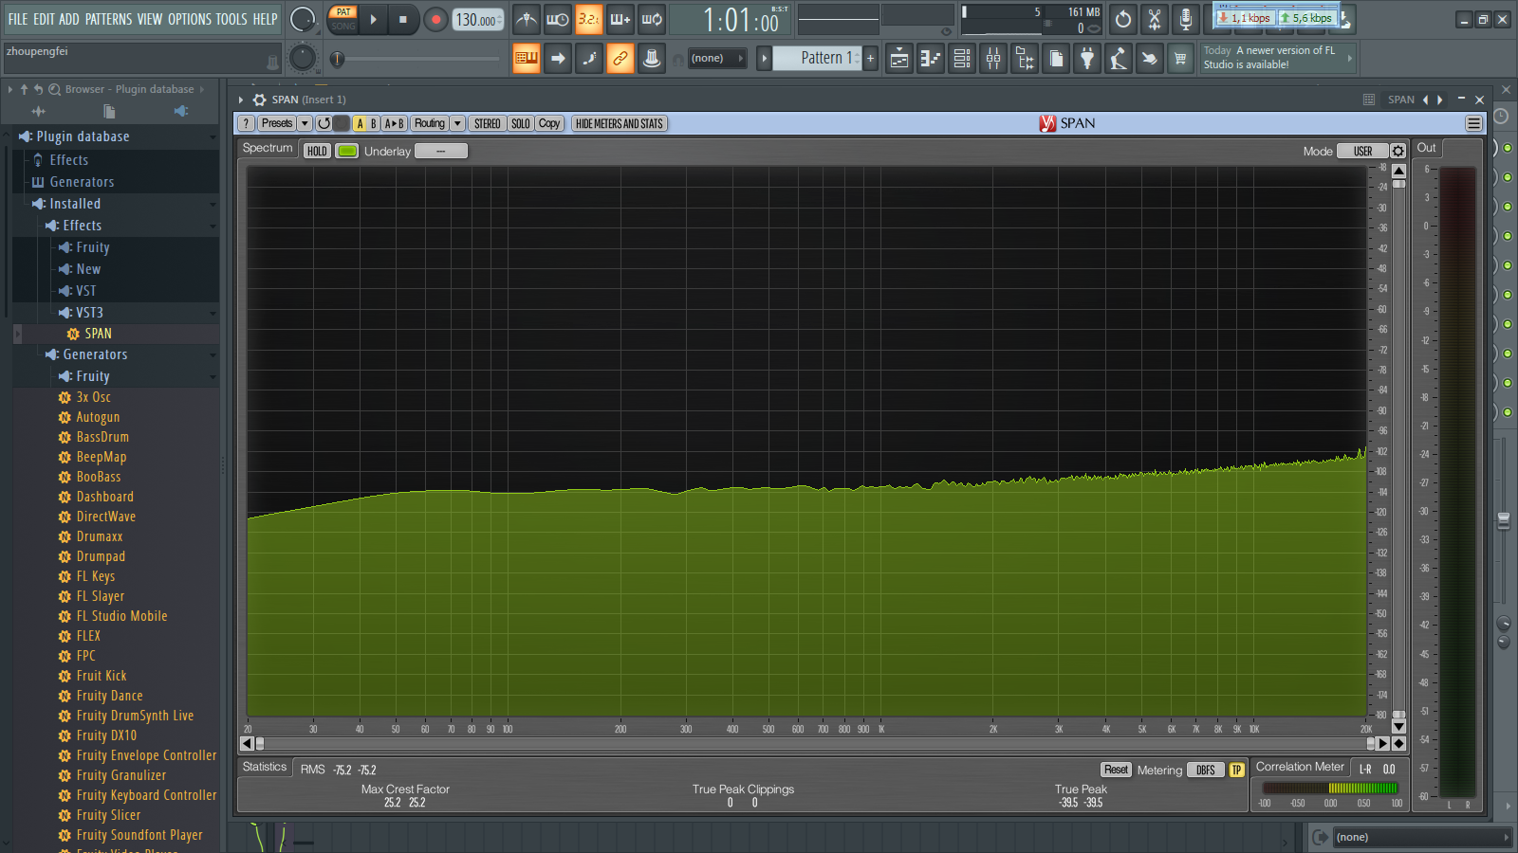Open the PATTERNS menu
1518x853 pixels.
click(109, 19)
